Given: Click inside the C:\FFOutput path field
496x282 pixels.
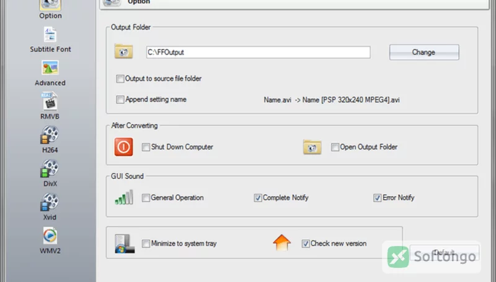Looking at the screenshot, I should 258,53.
